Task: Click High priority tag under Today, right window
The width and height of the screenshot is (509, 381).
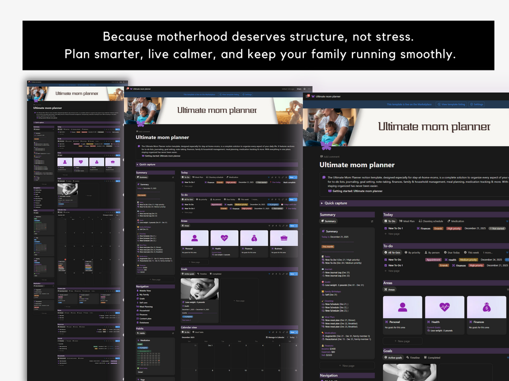Action: [454, 228]
